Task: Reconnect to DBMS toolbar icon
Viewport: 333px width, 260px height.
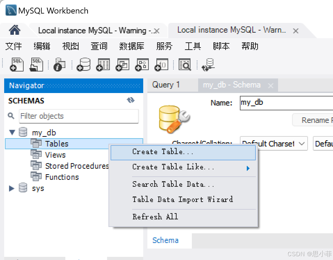Action: 208,65
